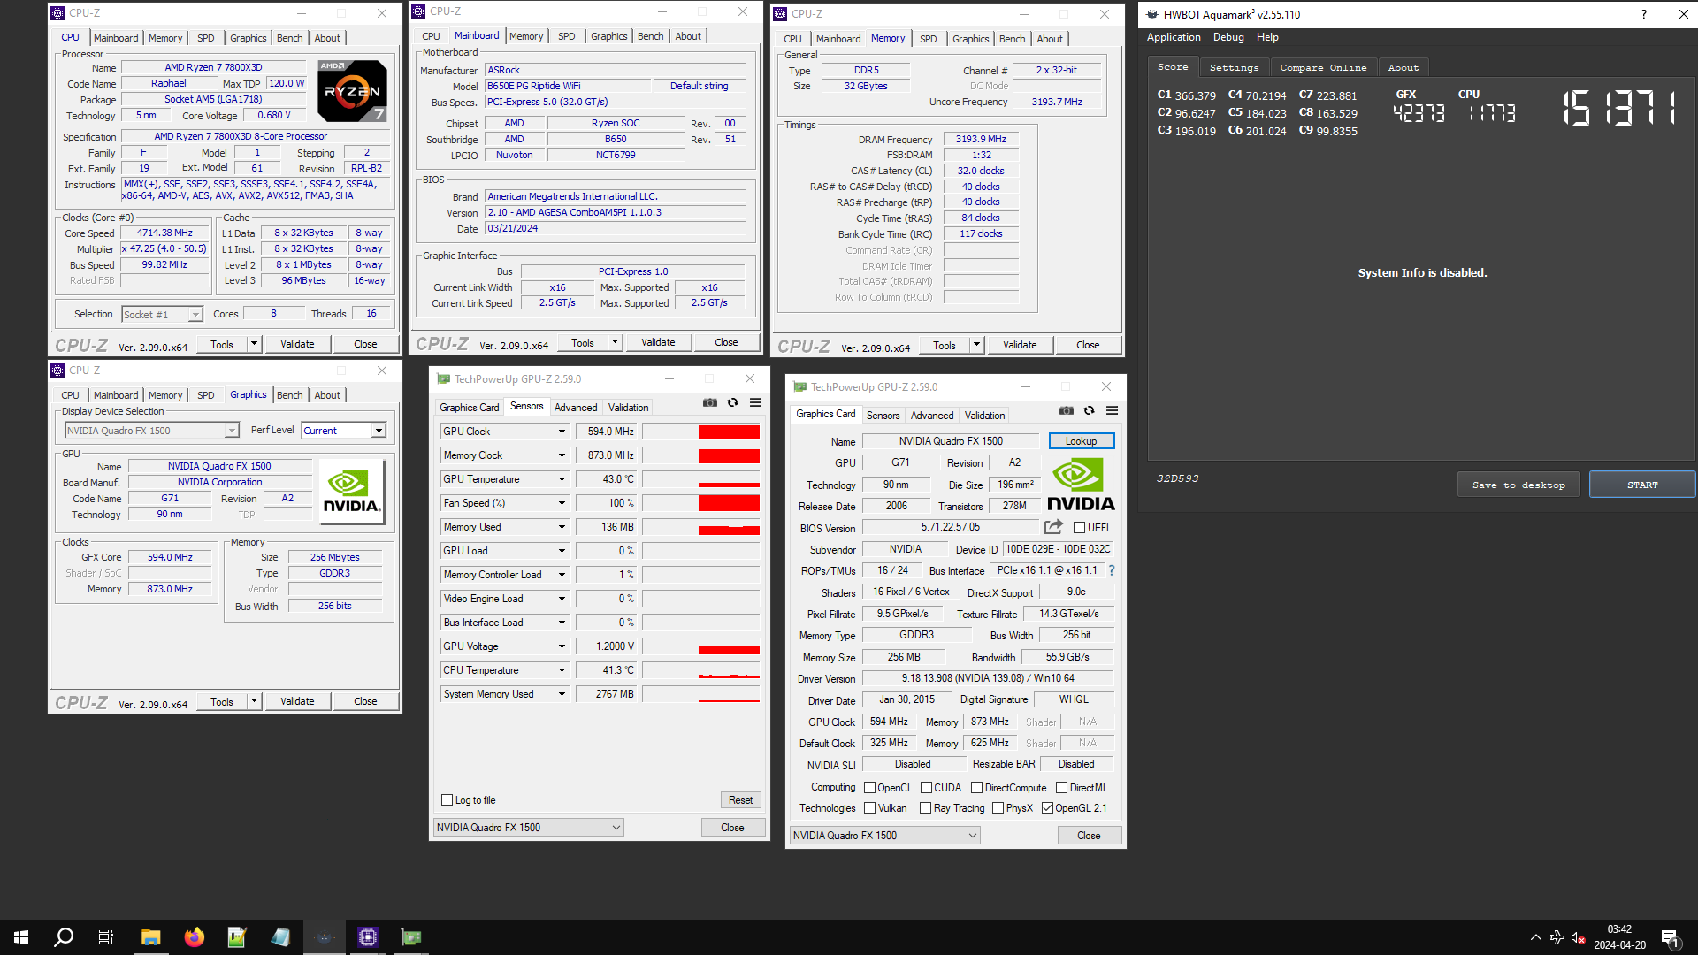Image resolution: width=1698 pixels, height=955 pixels.
Task: Click GPU Temperature sensor graph
Action: (x=701, y=479)
